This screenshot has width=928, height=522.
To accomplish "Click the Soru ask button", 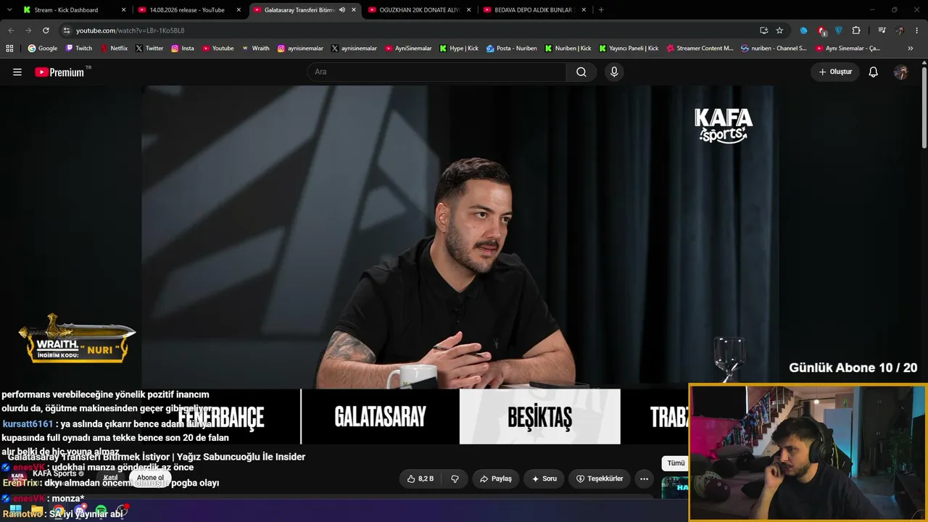I will [x=544, y=478].
